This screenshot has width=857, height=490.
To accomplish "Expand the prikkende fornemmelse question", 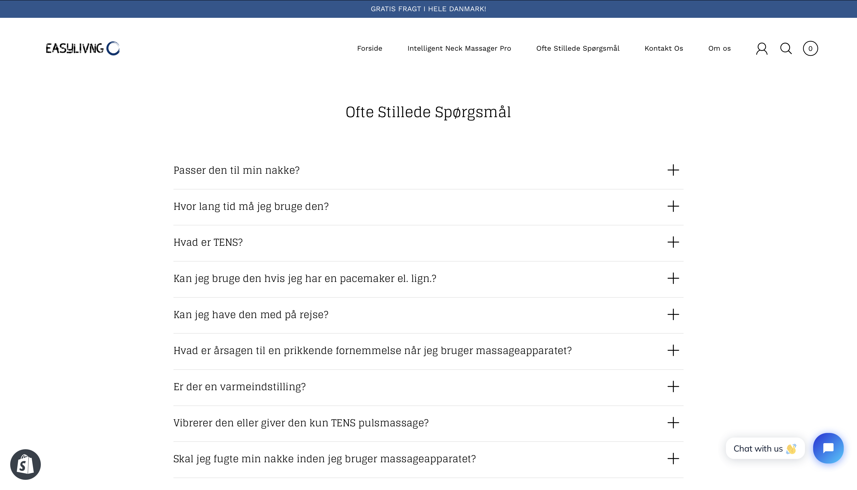I will point(372,351).
